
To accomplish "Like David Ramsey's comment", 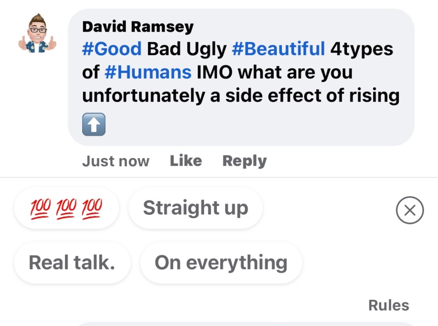I will [x=186, y=161].
